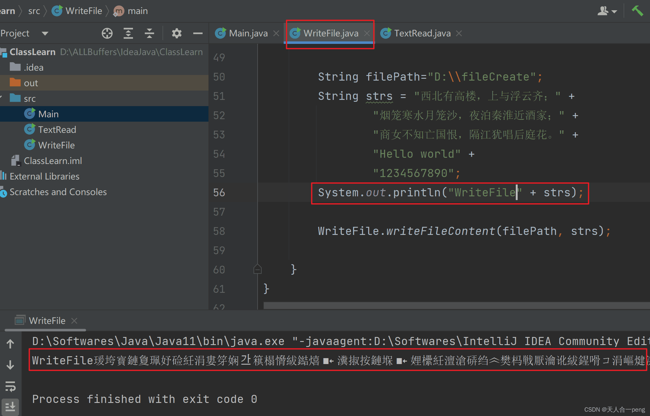Switch to the TextRead.java tab
This screenshot has width=650, height=416.
422,33
